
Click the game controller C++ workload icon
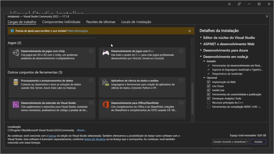pos(106,53)
